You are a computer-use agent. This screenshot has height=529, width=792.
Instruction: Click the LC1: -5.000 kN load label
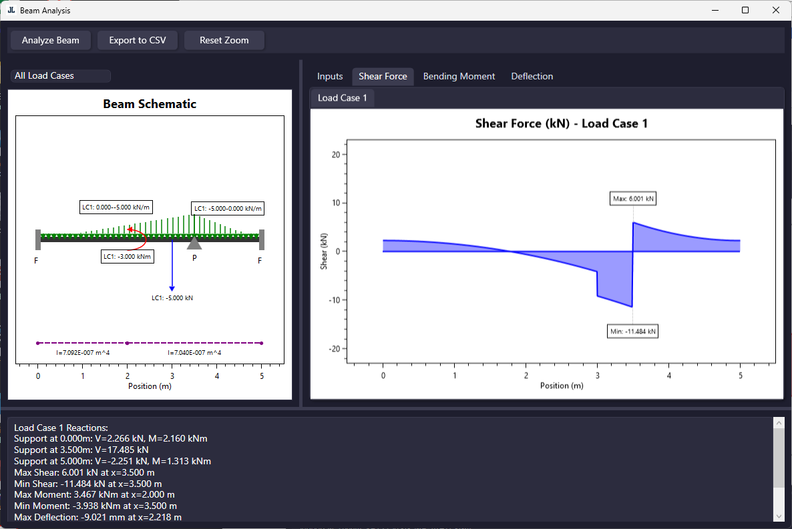(x=172, y=298)
